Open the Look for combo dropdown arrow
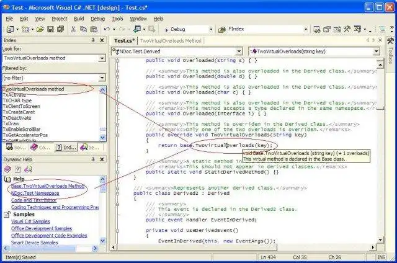This screenshot has height=263, width=397. [102, 58]
